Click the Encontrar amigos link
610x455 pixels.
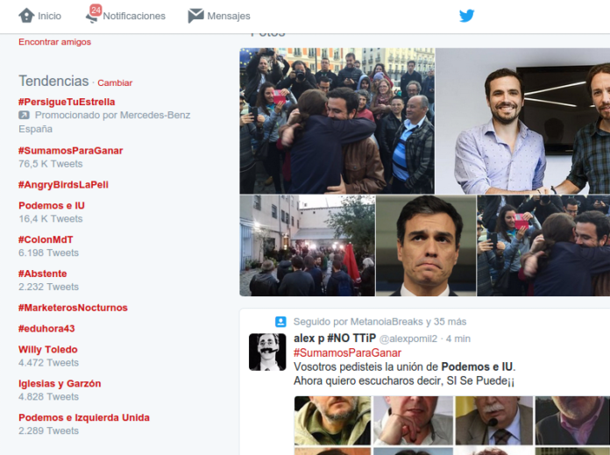pyautogui.click(x=54, y=41)
